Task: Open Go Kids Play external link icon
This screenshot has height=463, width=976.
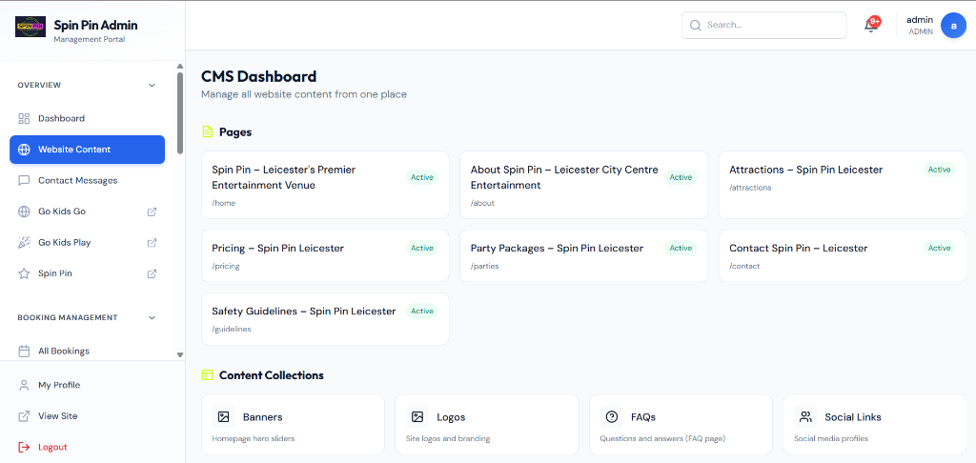Action: tap(152, 243)
